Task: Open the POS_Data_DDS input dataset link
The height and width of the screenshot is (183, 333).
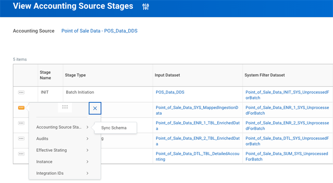Action: point(170,92)
